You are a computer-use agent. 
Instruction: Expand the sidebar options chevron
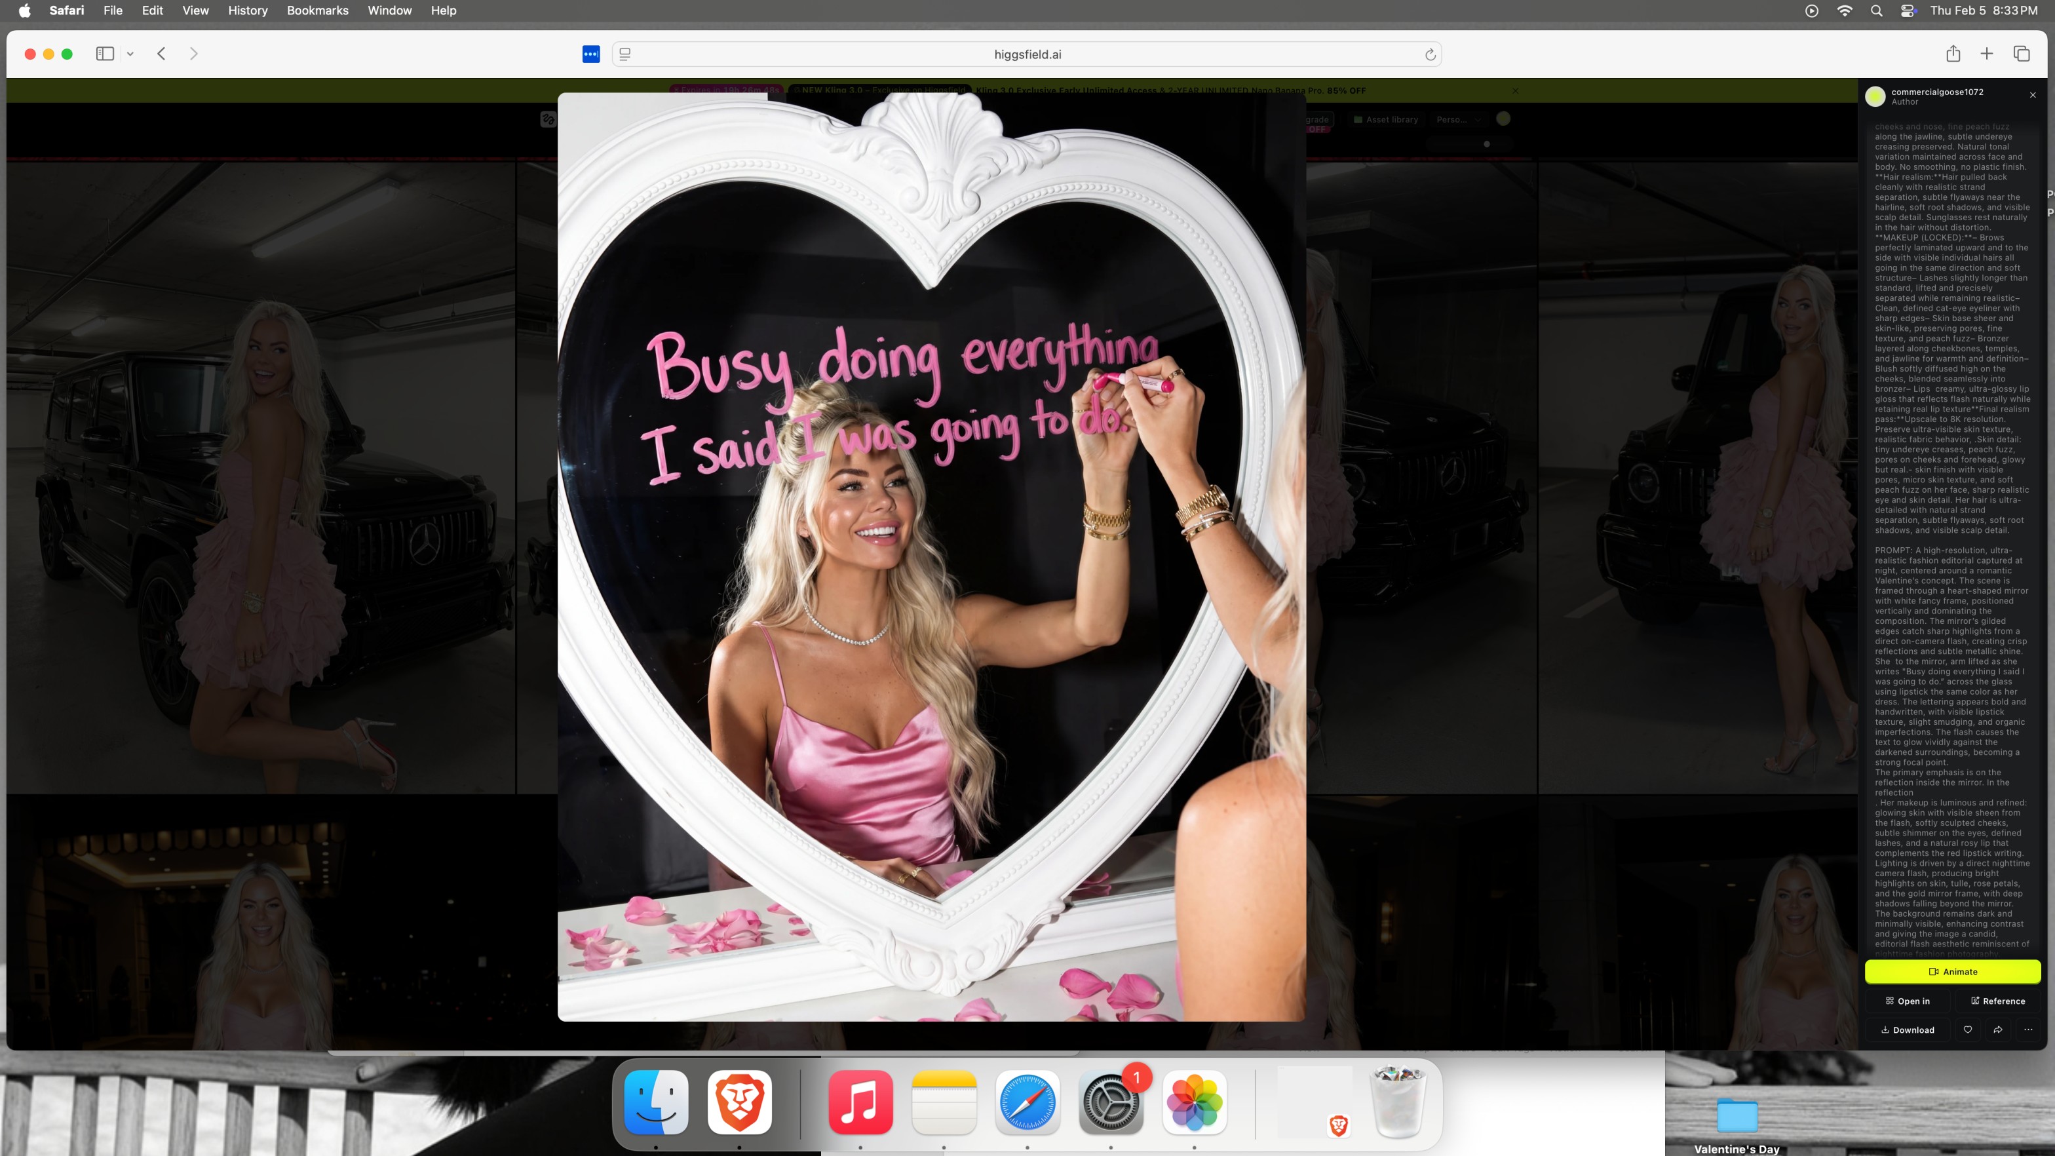click(x=130, y=54)
